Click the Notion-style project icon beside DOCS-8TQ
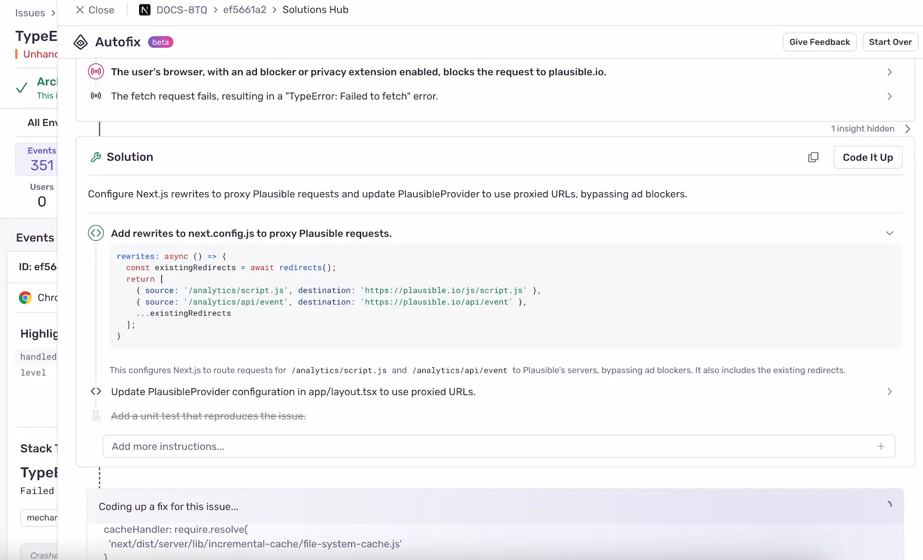 pyautogui.click(x=144, y=10)
